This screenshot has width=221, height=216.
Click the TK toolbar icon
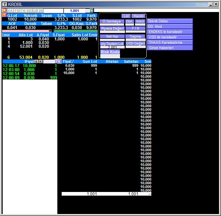[x=23, y=11]
